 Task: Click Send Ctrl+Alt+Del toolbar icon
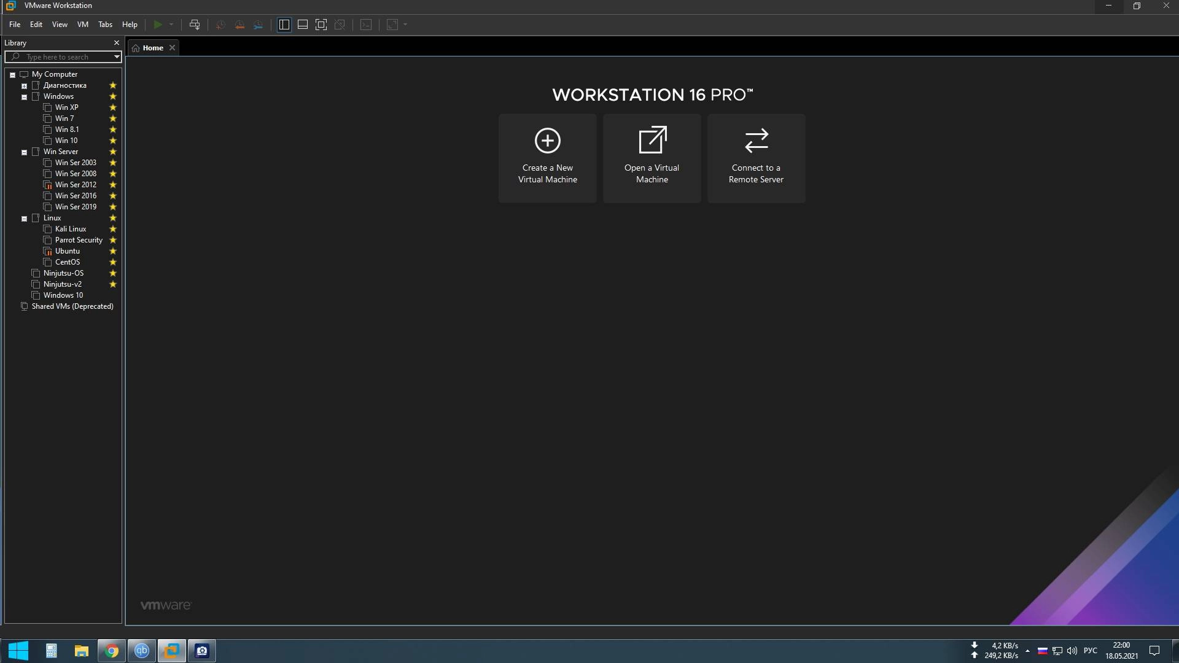(195, 25)
